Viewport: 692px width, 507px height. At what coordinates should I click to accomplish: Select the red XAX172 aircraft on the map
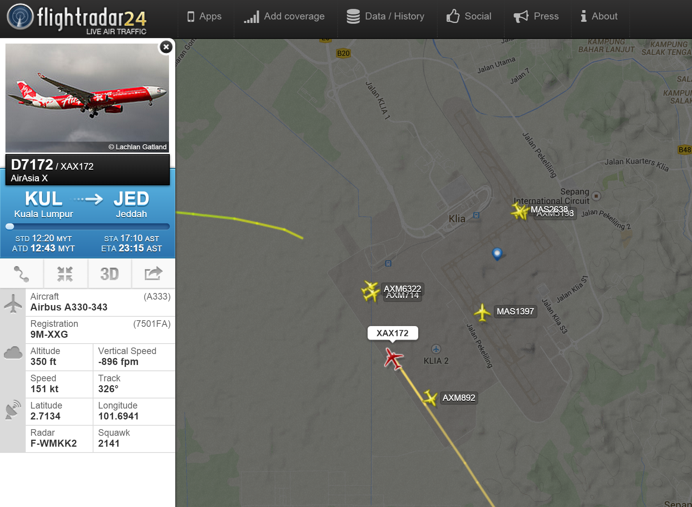coord(393,358)
